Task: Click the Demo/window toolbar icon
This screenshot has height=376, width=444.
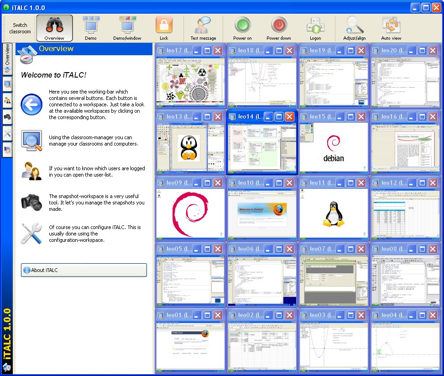Action: (127, 28)
